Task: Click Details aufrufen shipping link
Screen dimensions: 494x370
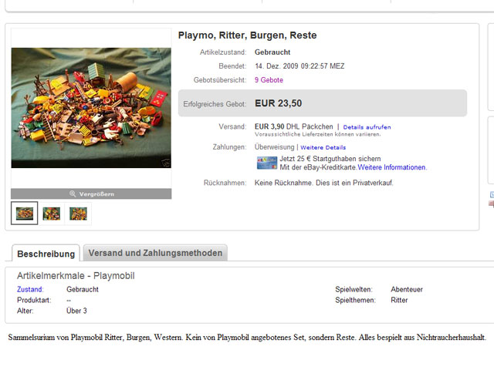Action: tap(367, 127)
